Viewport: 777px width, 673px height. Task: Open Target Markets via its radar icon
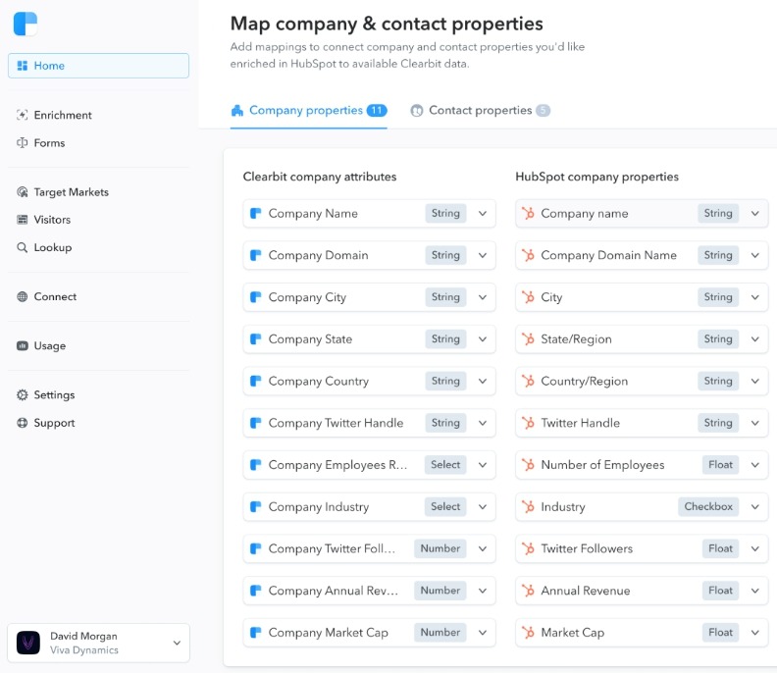pos(23,191)
